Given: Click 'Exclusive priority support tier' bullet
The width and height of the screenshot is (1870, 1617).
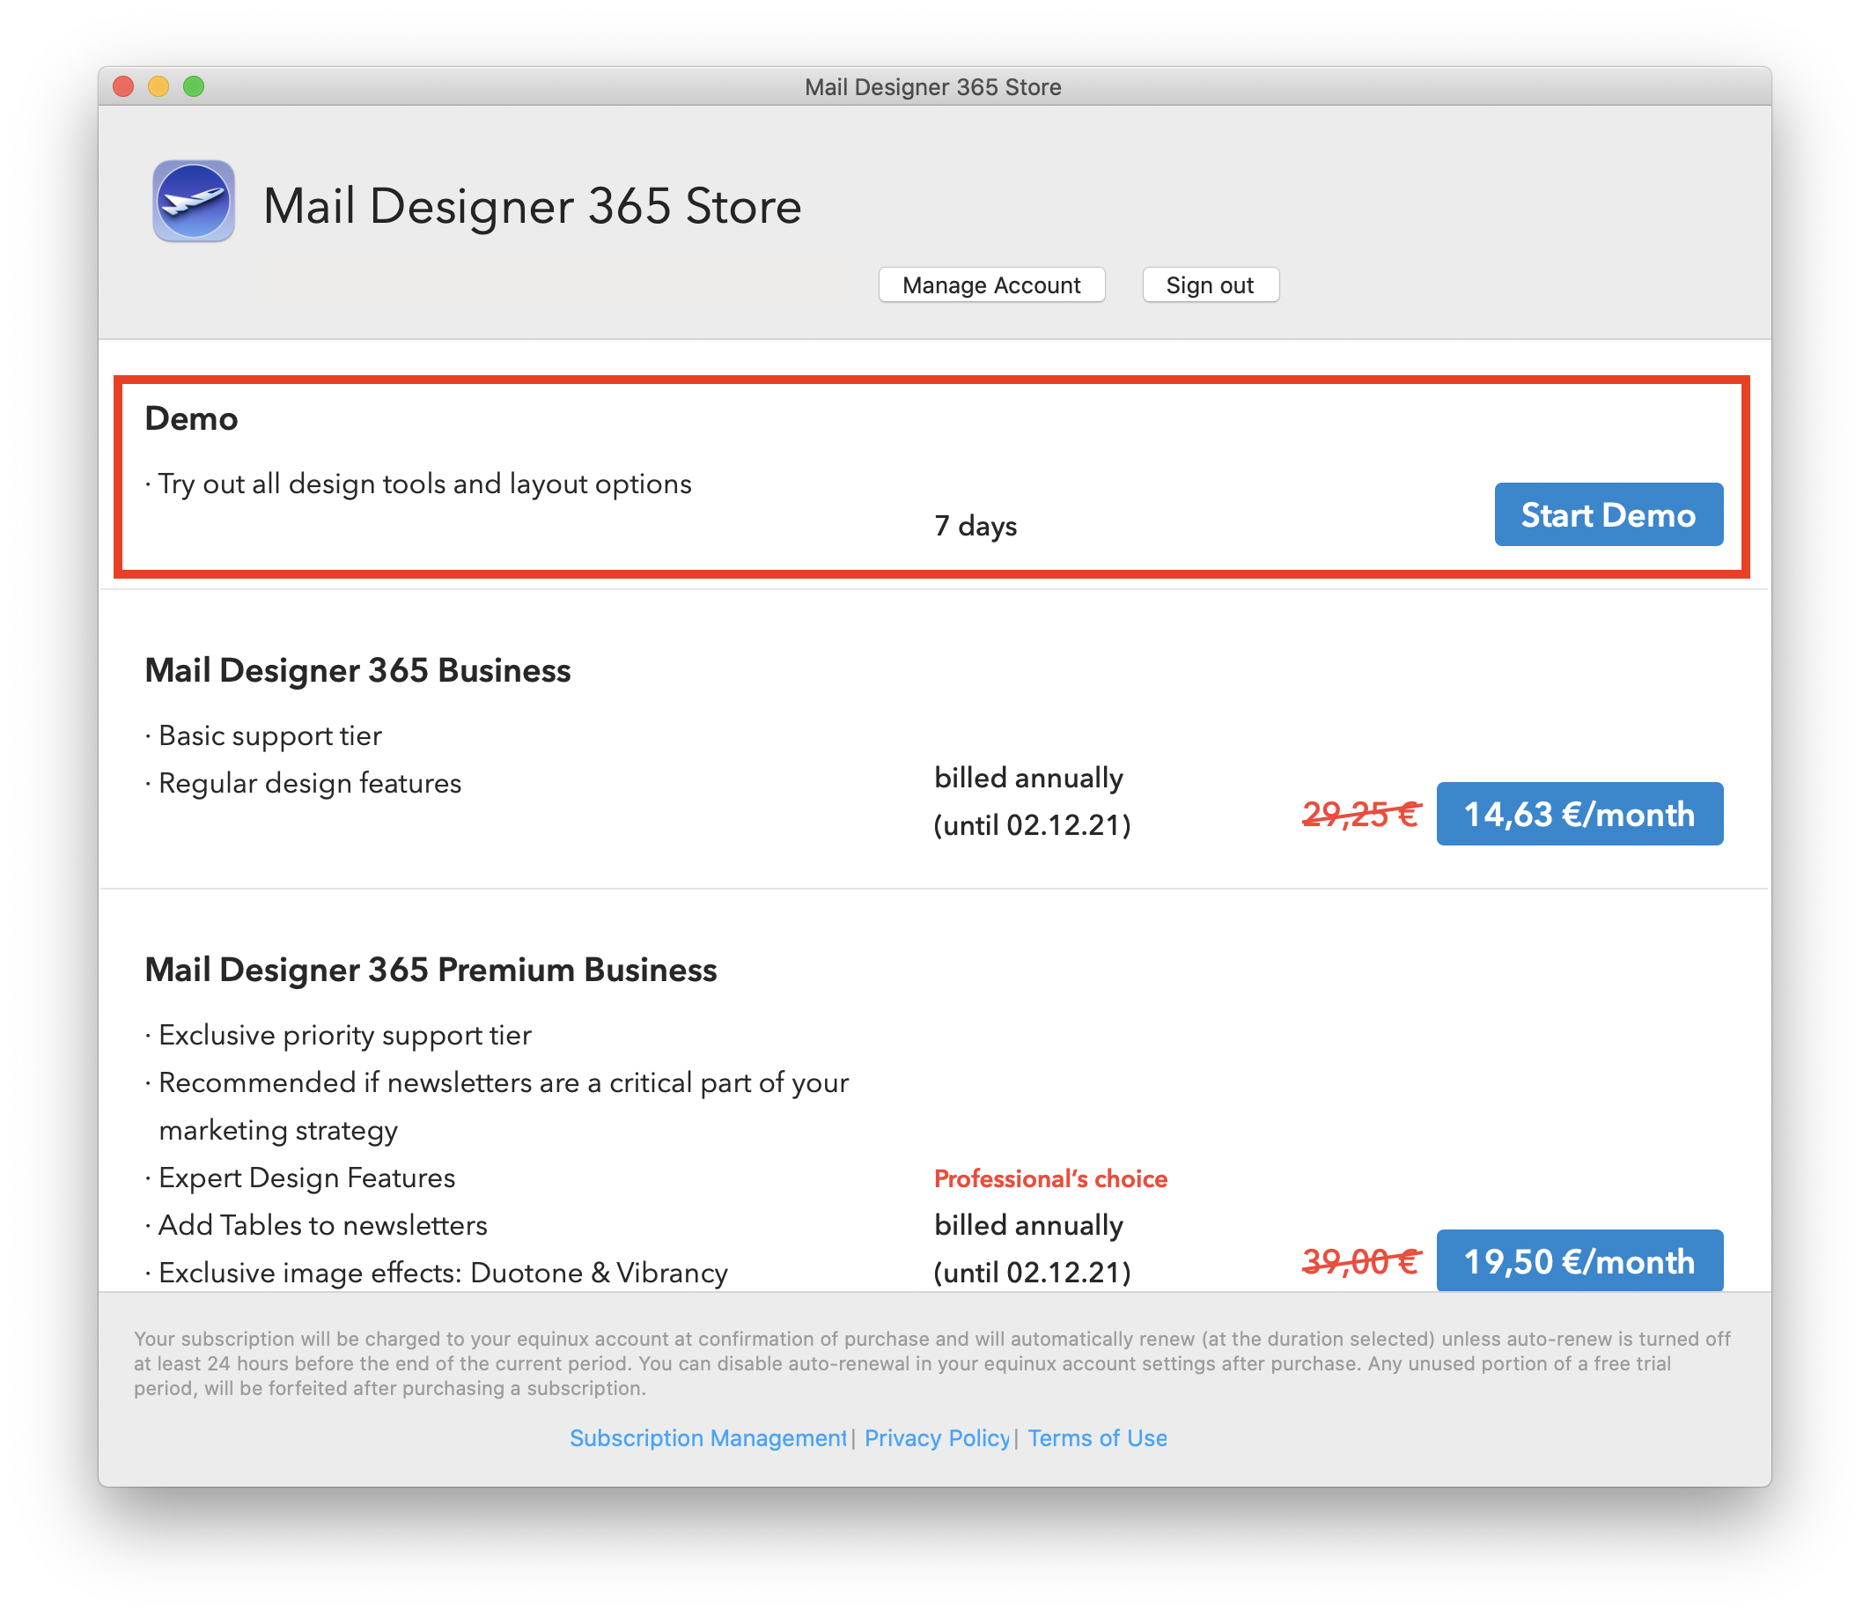Looking at the screenshot, I should tap(338, 1035).
